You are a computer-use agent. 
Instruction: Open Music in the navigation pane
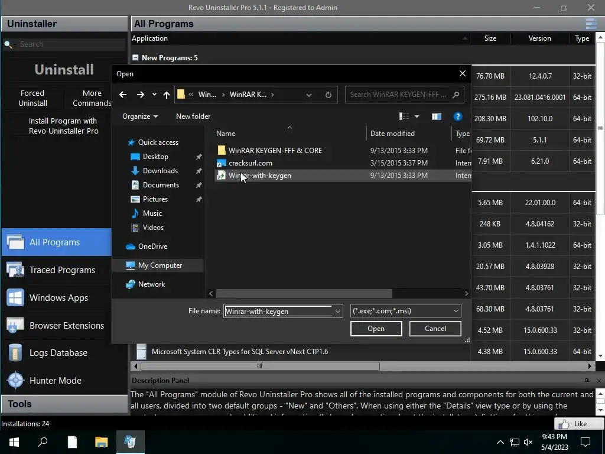pos(152,213)
